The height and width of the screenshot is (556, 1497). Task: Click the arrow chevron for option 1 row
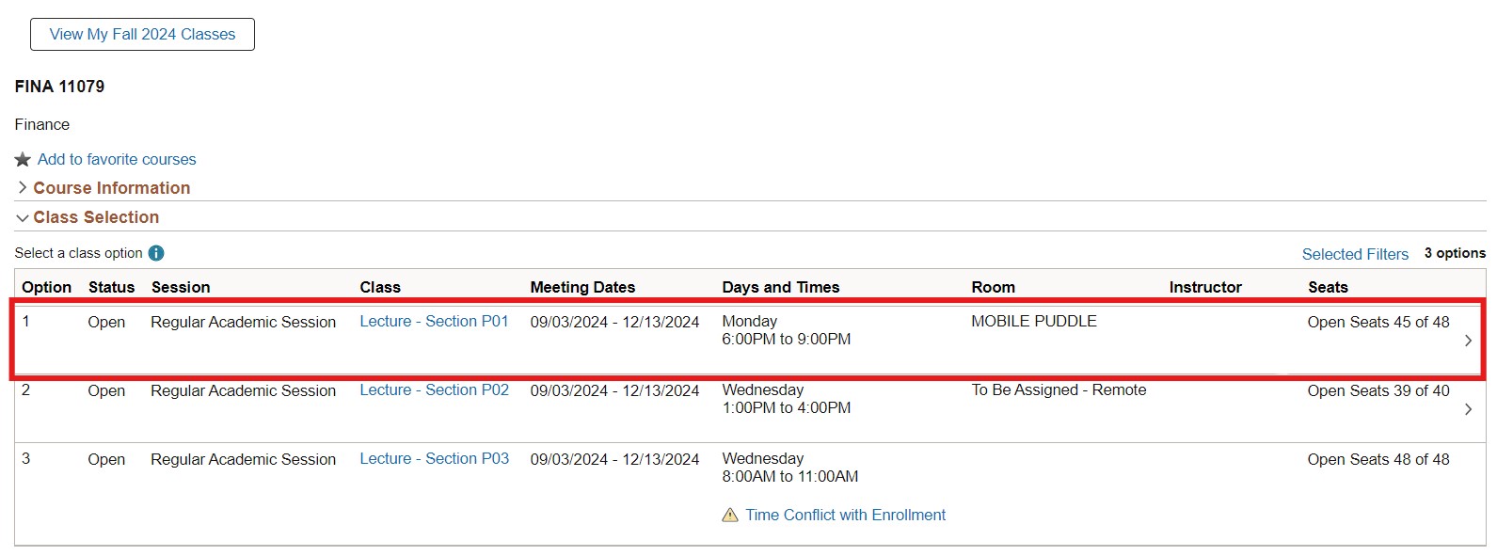pos(1468,341)
